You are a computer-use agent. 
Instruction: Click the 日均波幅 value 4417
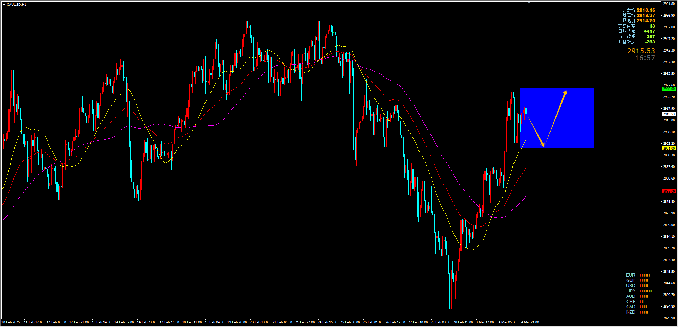(x=649, y=31)
